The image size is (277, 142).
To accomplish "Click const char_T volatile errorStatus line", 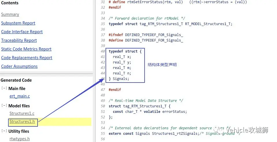I will (x=150, y=111).
